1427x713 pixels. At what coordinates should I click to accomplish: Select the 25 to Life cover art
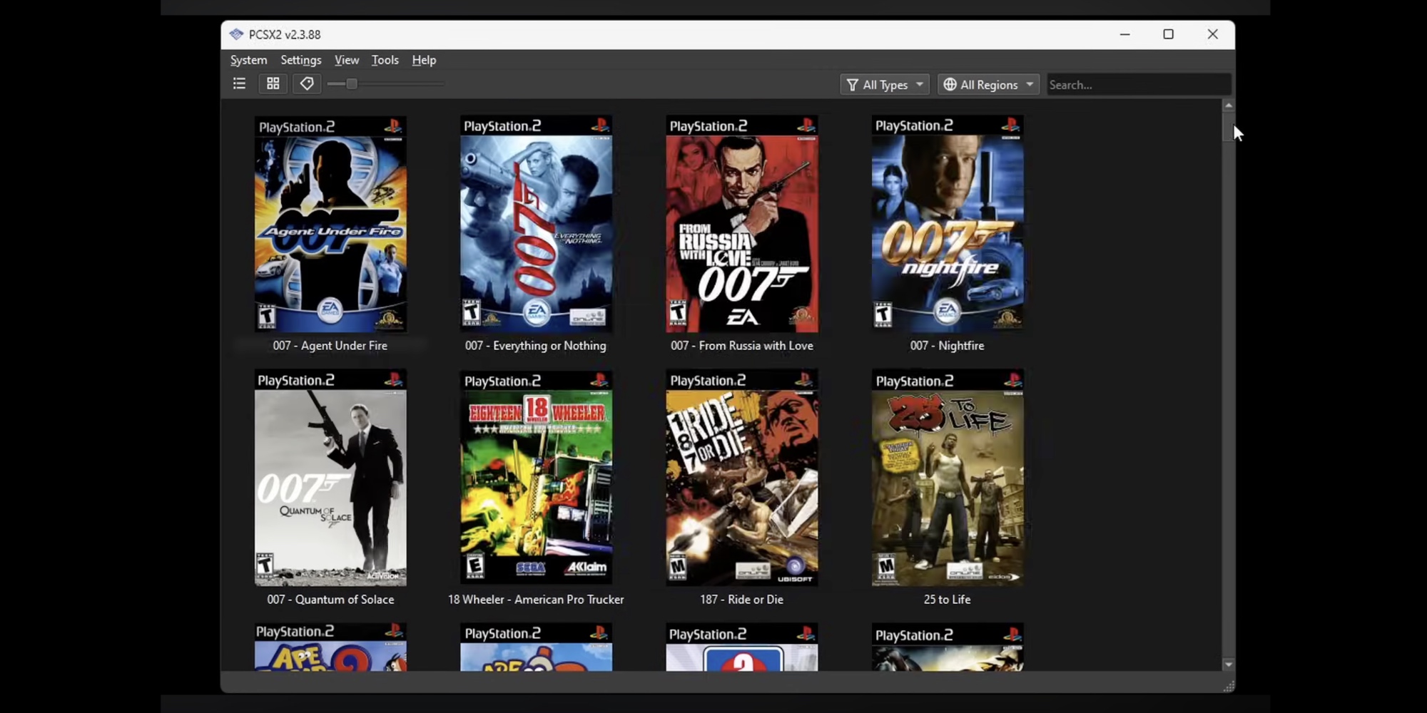(947, 478)
